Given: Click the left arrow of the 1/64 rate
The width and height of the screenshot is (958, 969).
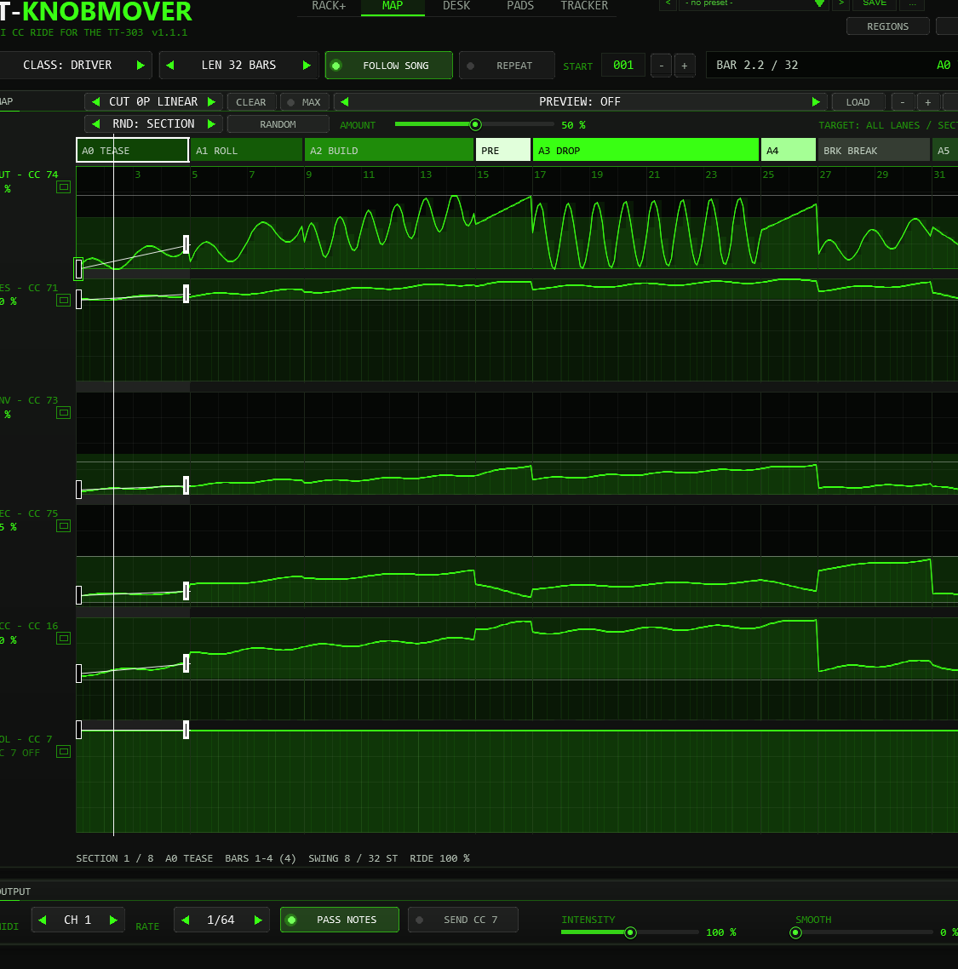Looking at the screenshot, I should tap(186, 920).
